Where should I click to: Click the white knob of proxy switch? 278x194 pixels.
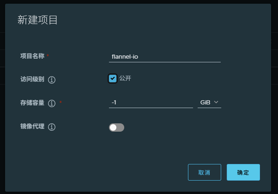click(x=113, y=127)
